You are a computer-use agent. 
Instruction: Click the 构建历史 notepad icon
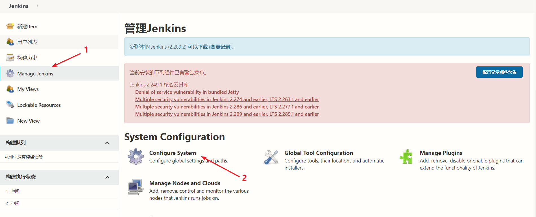coord(10,58)
